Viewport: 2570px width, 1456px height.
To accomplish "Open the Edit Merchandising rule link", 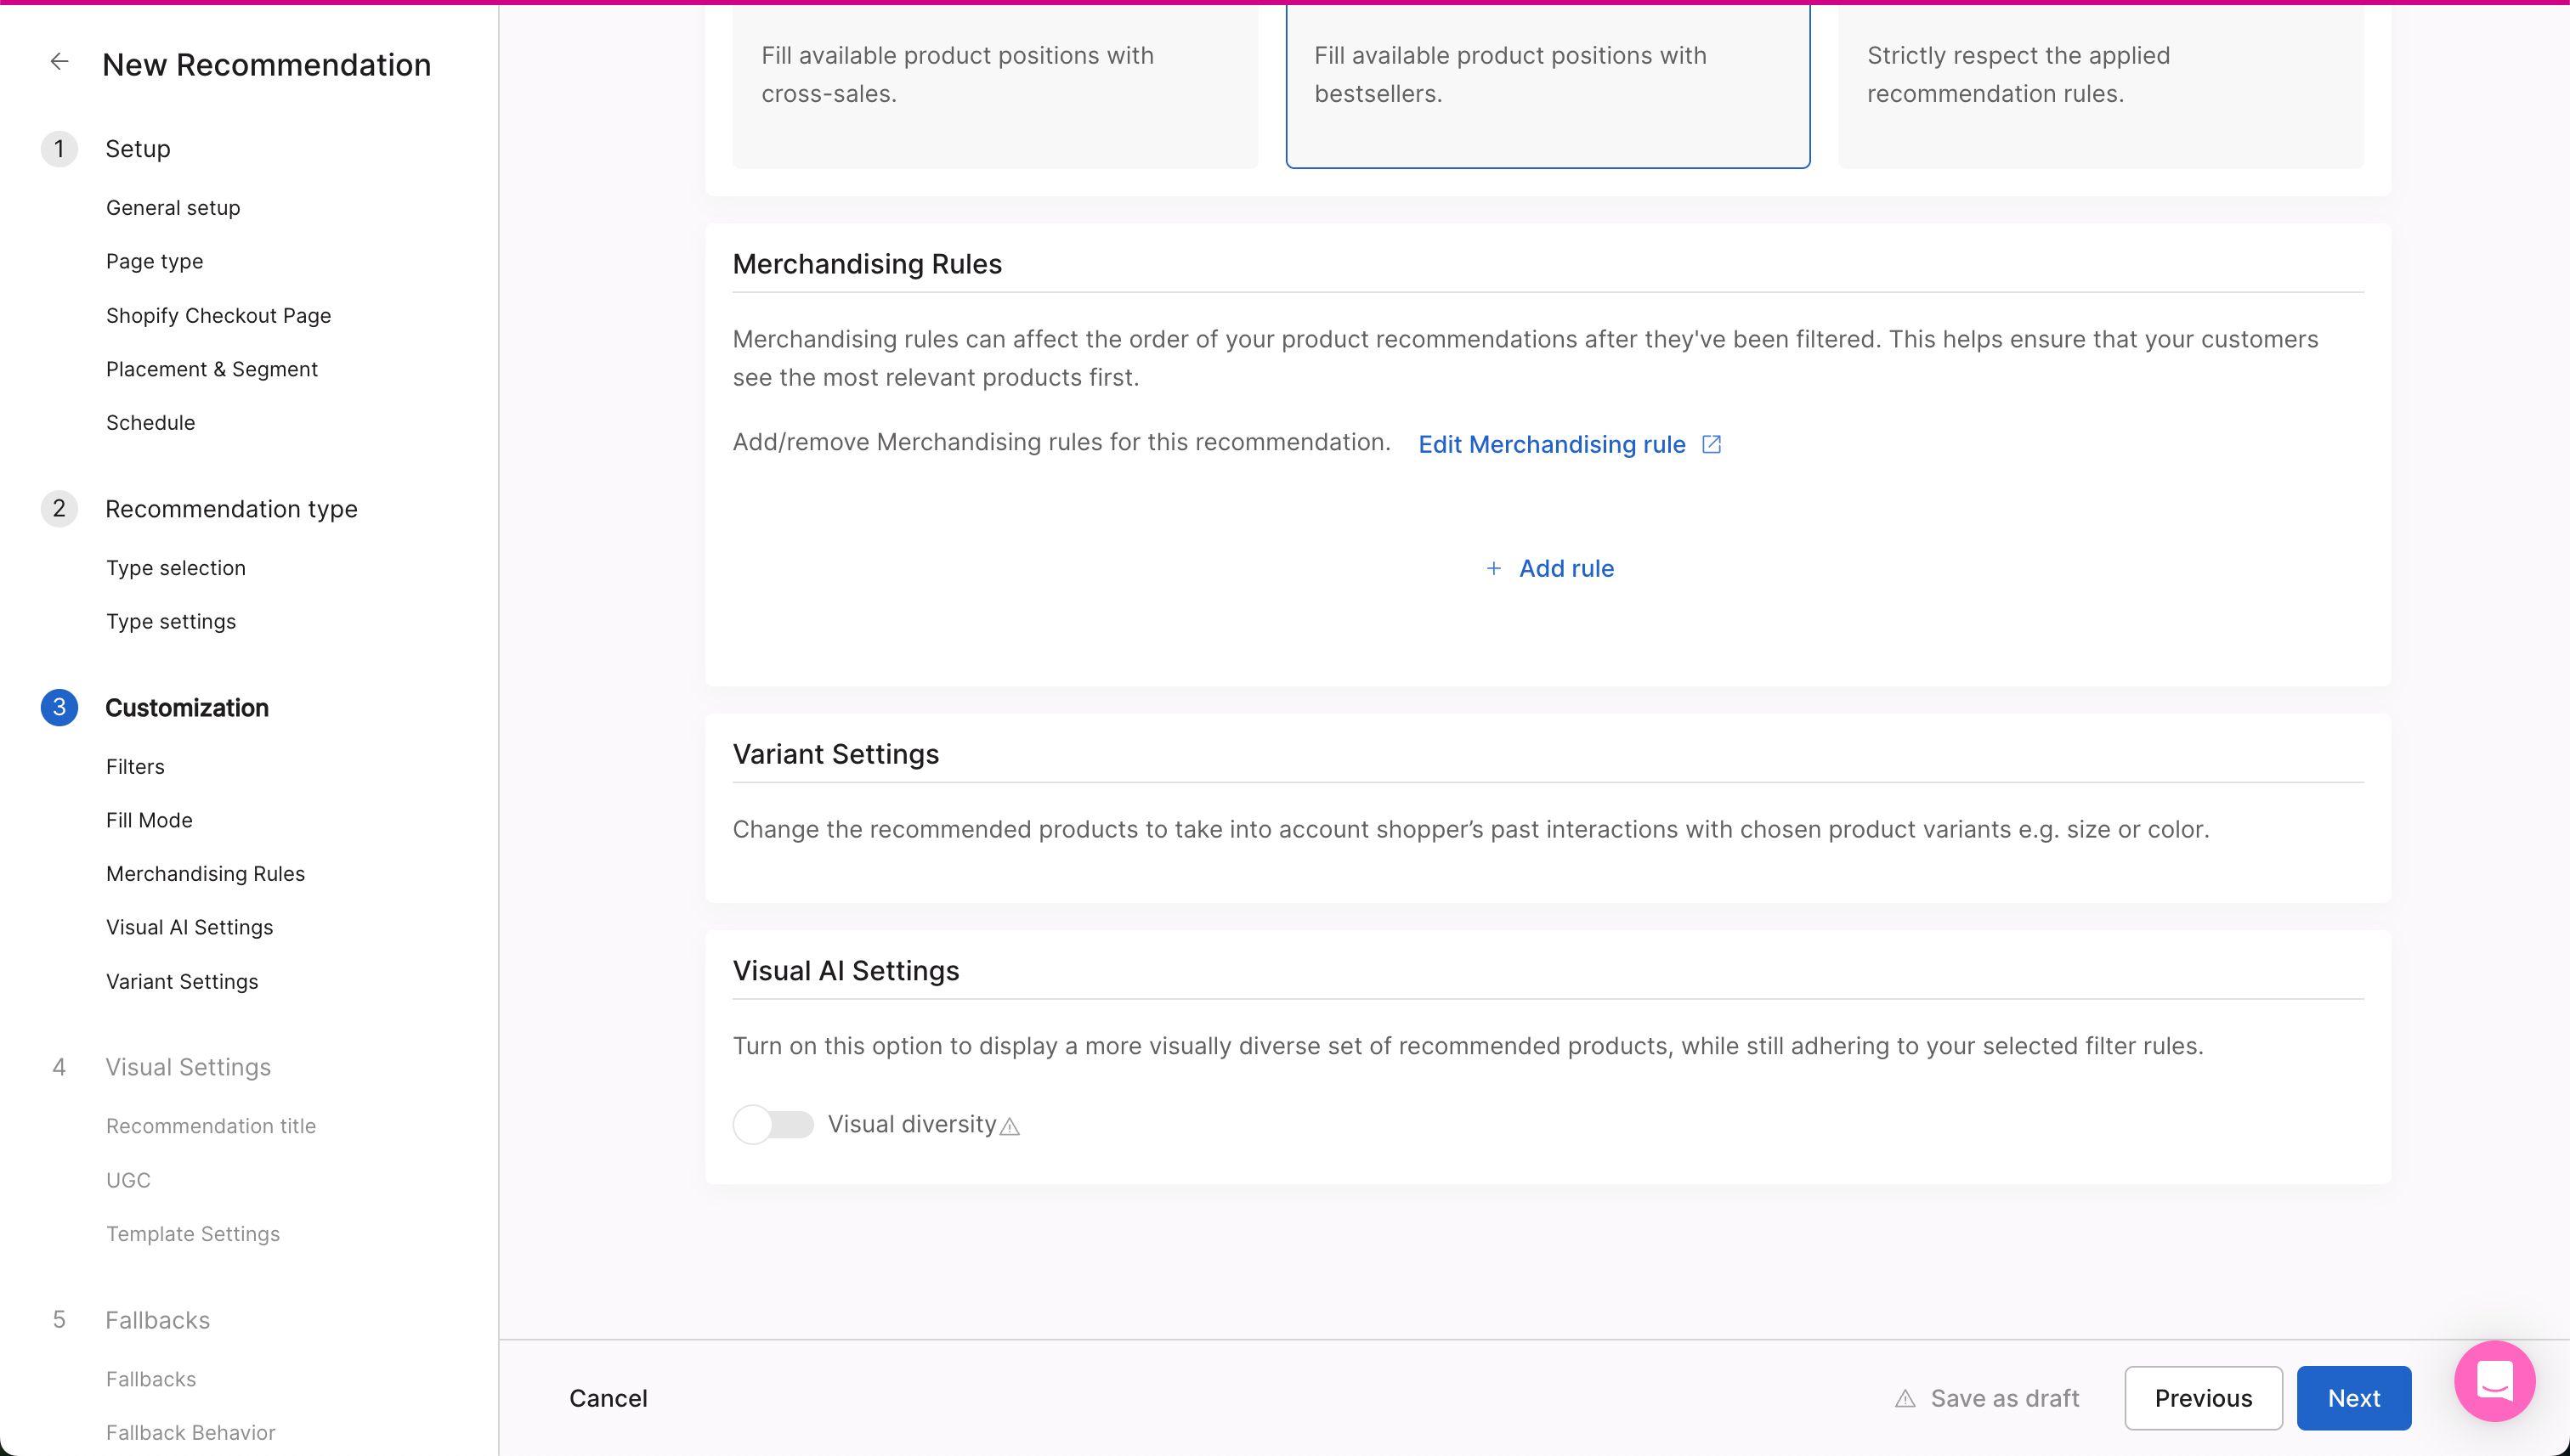I will (1551, 444).
